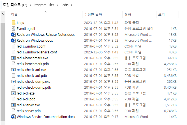187x125 pixels.
Task: Click the scroll up arrow of the left scrollbar
Action: [3, 14]
